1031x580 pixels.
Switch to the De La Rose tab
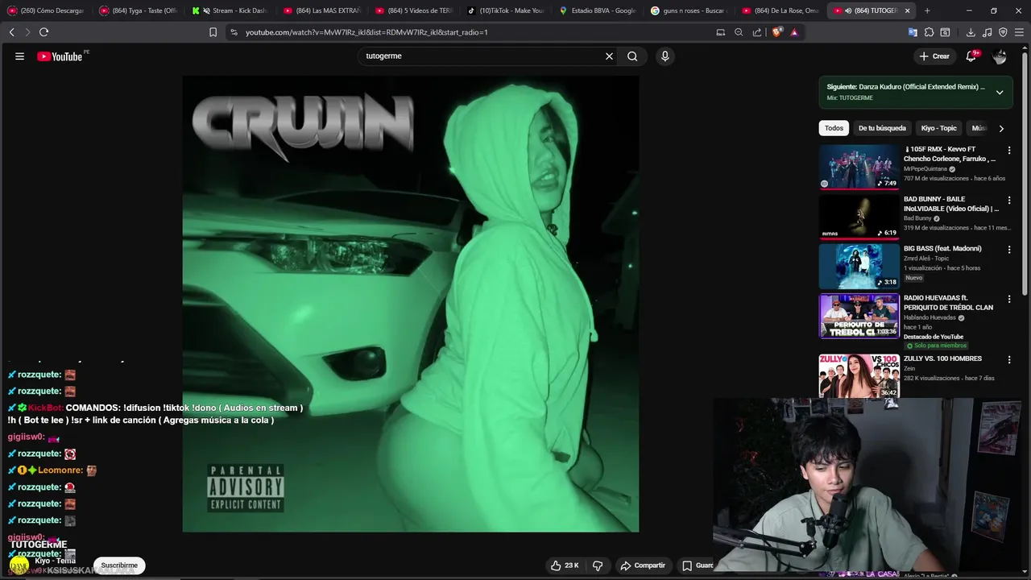tap(780, 10)
